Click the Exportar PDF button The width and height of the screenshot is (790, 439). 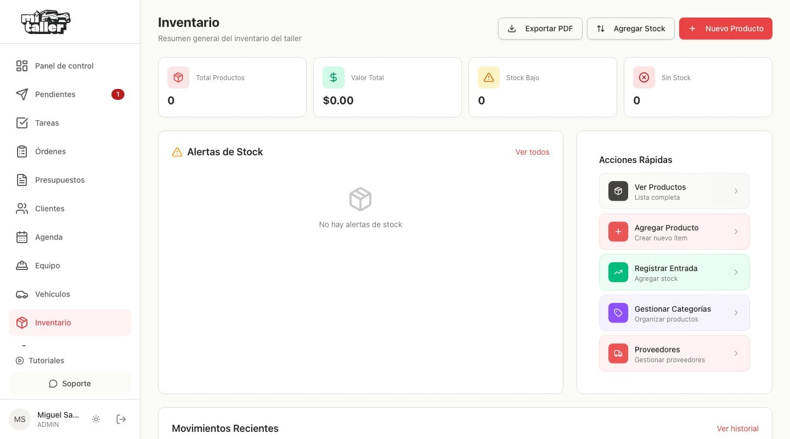click(x=540, y=29)
